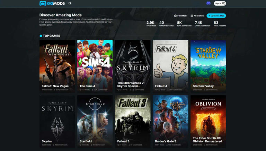
Task: Click the Discover Amazing Mods heading
Action: point(60,15)
